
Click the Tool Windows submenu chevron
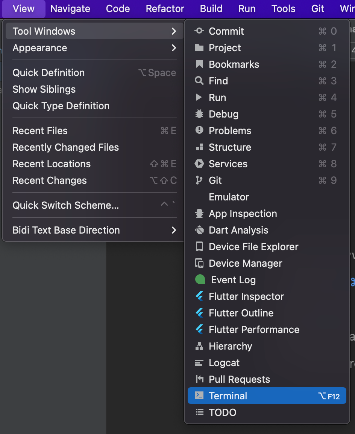(173, 31)
